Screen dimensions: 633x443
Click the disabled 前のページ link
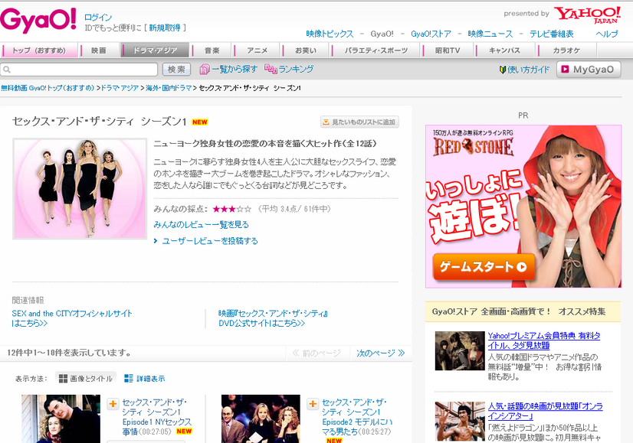316,353
